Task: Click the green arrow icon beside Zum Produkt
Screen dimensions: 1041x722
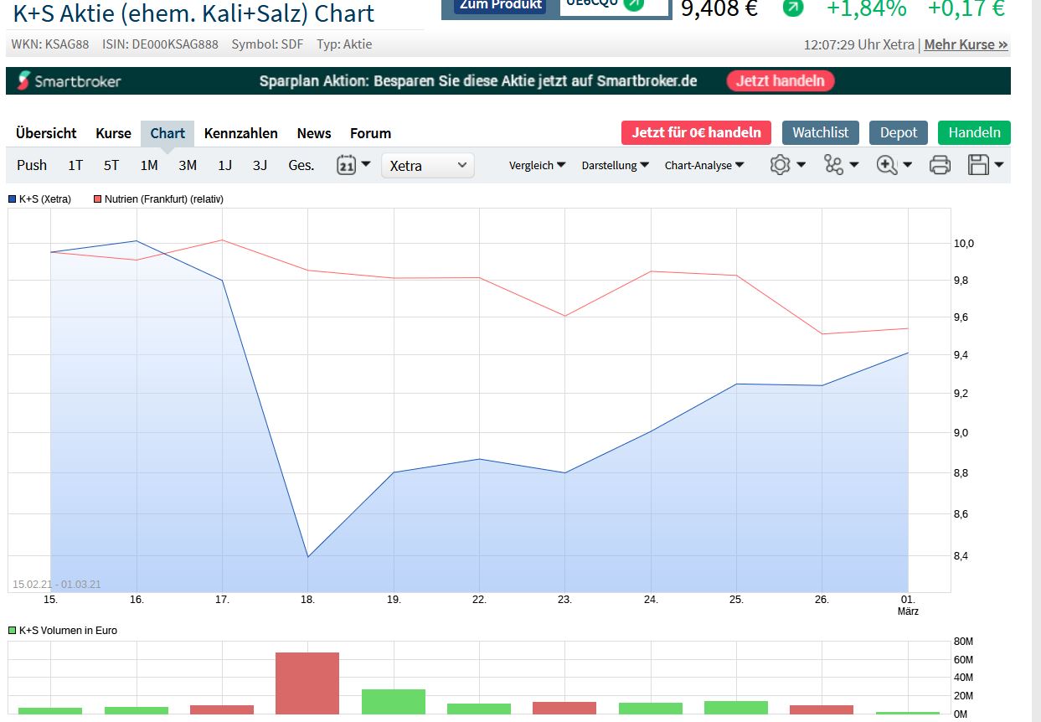Action: pyautogui.click(x=634, y=4)
